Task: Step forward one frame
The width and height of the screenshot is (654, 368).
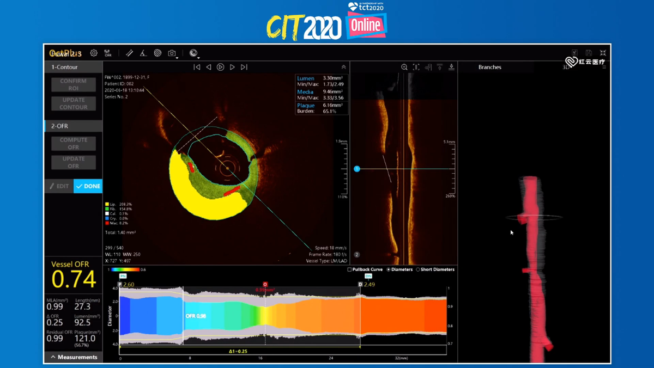Action: [x=232, y=67]
